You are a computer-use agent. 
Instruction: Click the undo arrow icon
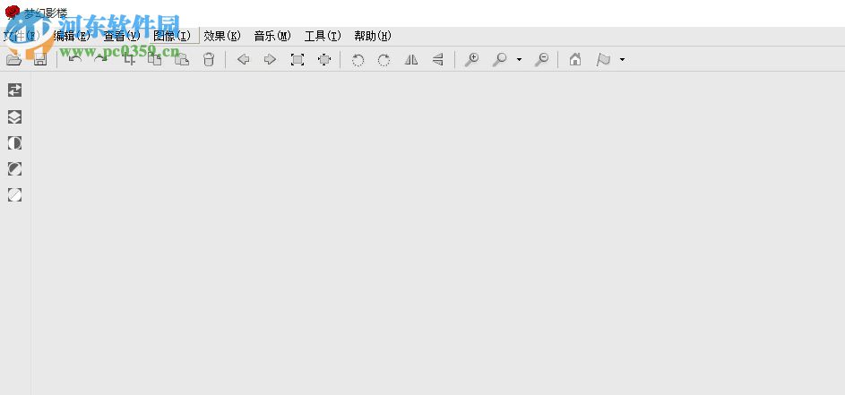tap(75, 59)
